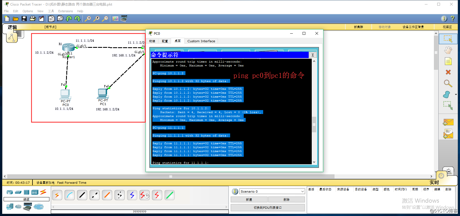Open the drawing palette icon
Screen dimensions: 460x216
(115, 19)
